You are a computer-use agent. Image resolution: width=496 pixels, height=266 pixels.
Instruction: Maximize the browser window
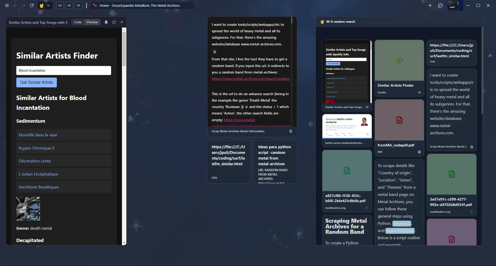(478, 5)
